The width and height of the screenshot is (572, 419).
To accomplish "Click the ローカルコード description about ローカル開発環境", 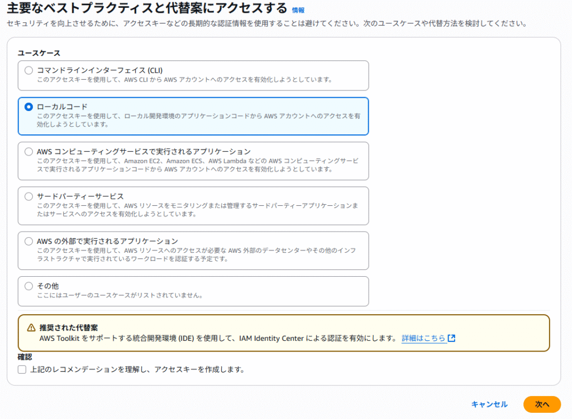I will point(198,121).
